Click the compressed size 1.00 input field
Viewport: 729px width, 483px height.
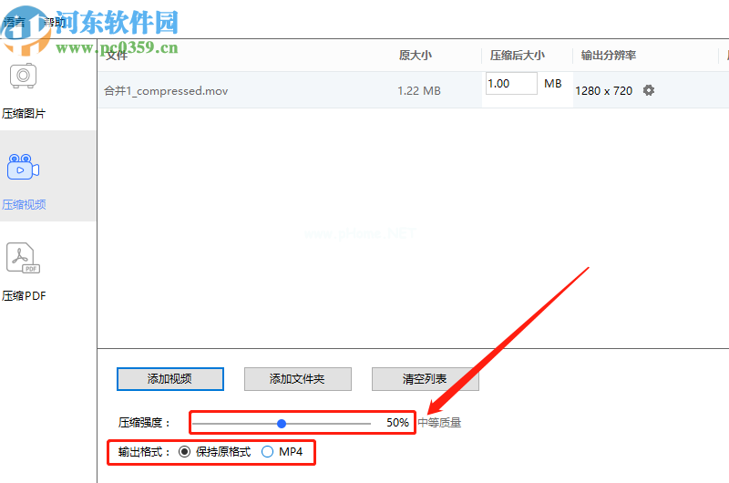(511, 84)
